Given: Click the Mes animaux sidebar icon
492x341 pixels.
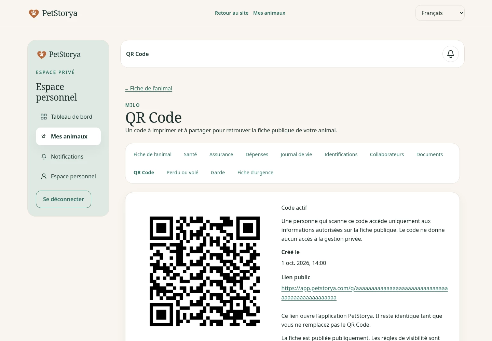Looking at the screenshot, I should click(44, 136).
